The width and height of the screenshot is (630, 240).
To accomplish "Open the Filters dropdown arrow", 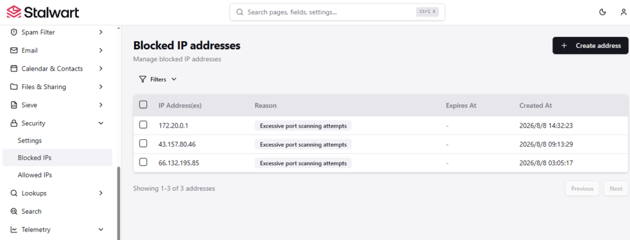I will click(x=174, y=79).
